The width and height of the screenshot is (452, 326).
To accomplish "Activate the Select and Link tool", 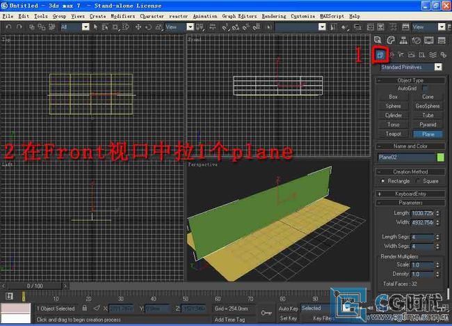I will [x=32, y=27].
